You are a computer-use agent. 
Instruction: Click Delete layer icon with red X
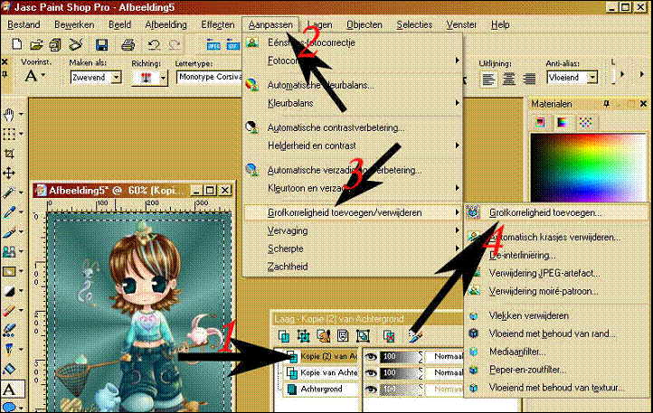coord(389,335)
